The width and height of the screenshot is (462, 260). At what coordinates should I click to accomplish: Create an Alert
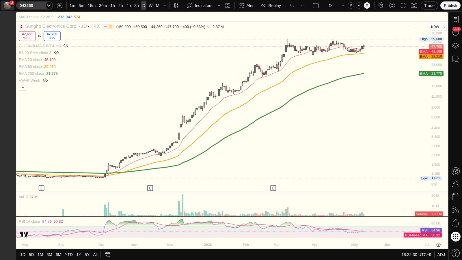(x=247, y=5)
